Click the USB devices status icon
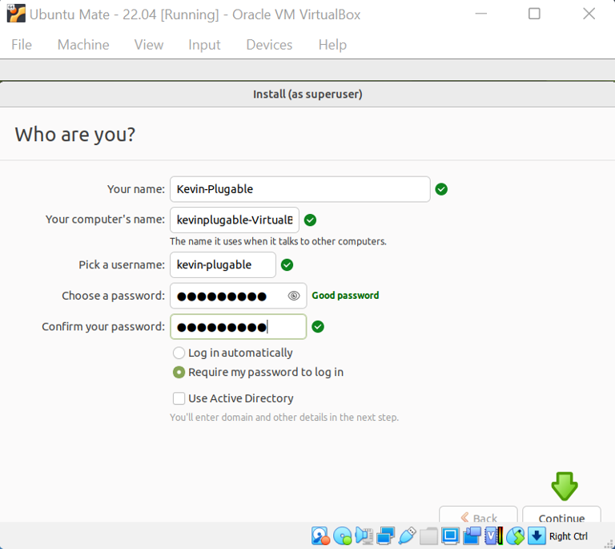Screen dimensions: 615x549 pyautogui.click(x=407, y=535)
